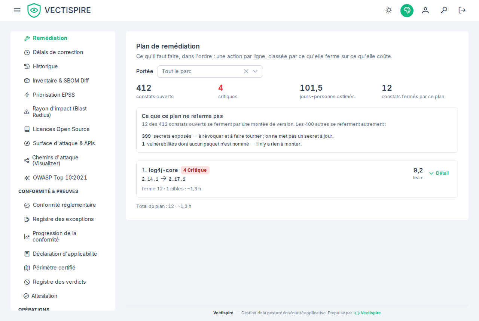Click the Surface d'attaque compass icon
Screen dimensions: 479x321
27,143
